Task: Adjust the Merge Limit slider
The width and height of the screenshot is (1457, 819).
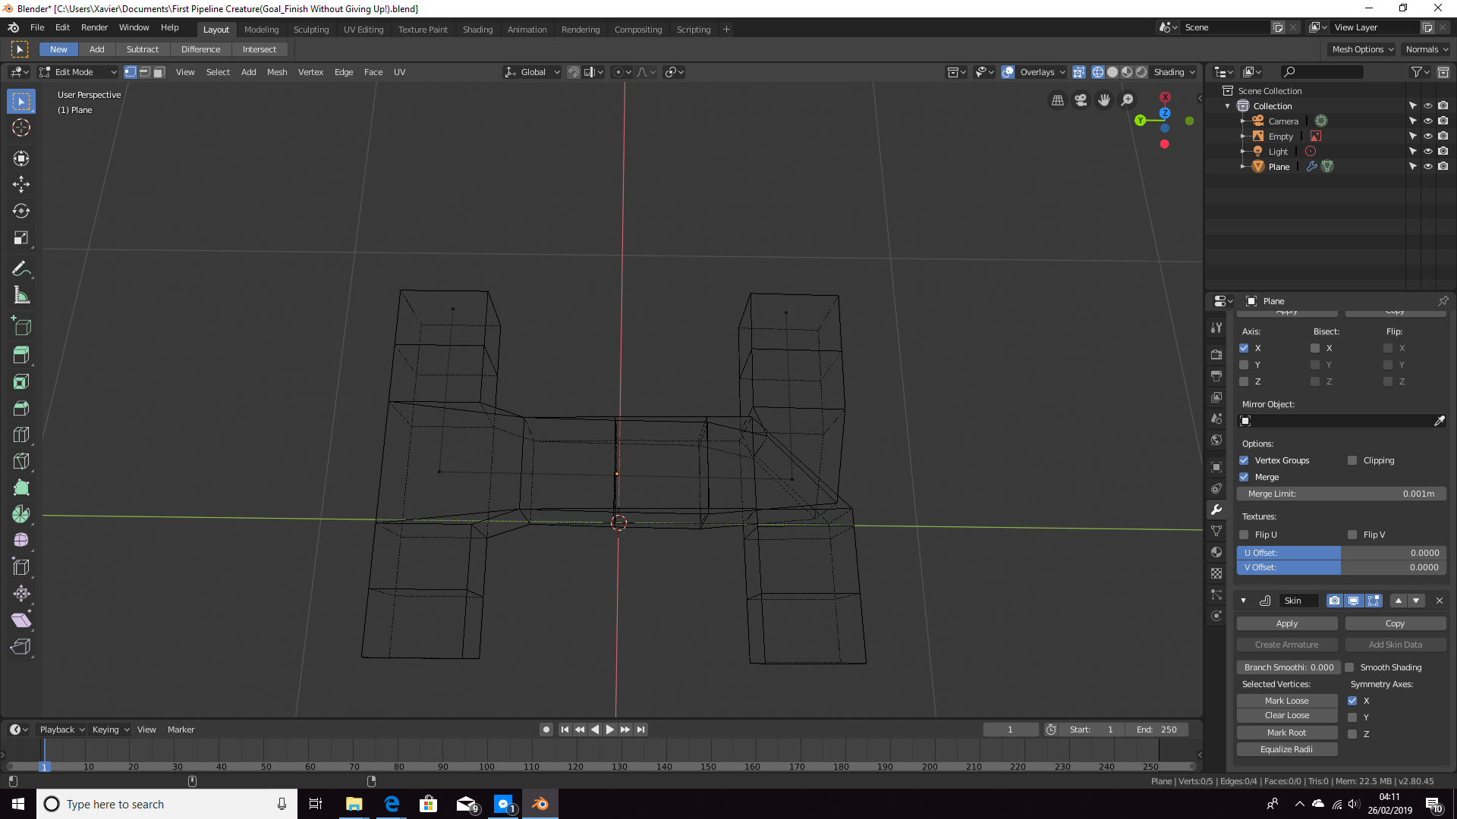Action: coord(1341,494)
